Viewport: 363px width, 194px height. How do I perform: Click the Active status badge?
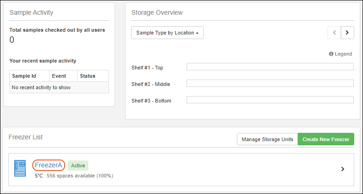pyautogui.click(x=78, y=165)
